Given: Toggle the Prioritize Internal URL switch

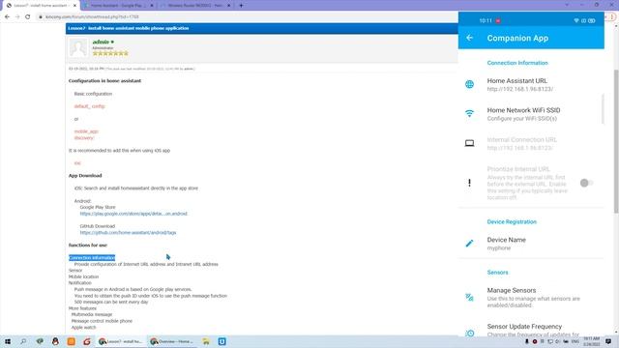Looking at the screenshot, I should (x=586, y=183).
